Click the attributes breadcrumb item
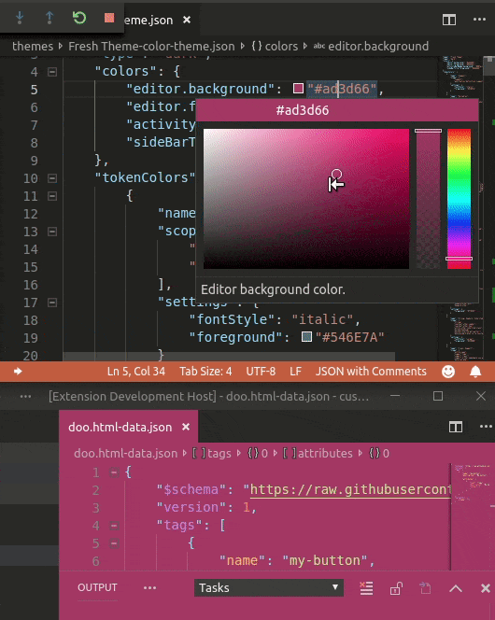The height and width of the screenshot is (620, 495). pos(318,453)
